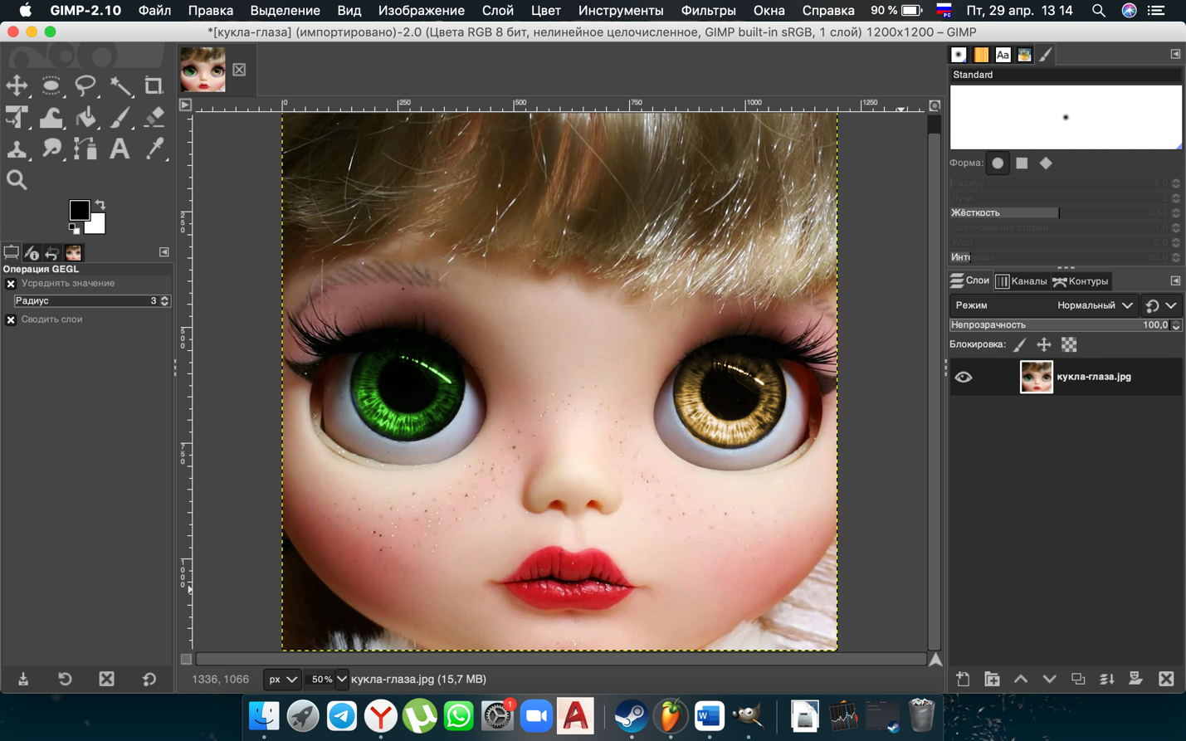Open the Фильтры menu
Viewport: 1186px width, 741px height.
[x=708, y=10]
